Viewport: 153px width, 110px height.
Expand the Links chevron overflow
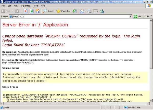151,16
